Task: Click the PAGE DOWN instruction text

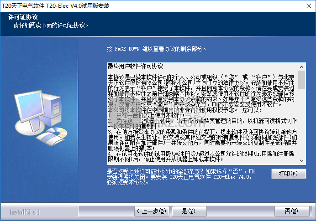Action: click(x=156, y=49)
